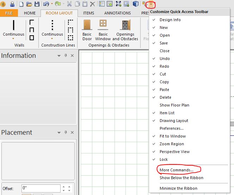Select dashed U-shaped construction line icon
The width and height of the screenshot is (234, 195).
click(70, 30)
